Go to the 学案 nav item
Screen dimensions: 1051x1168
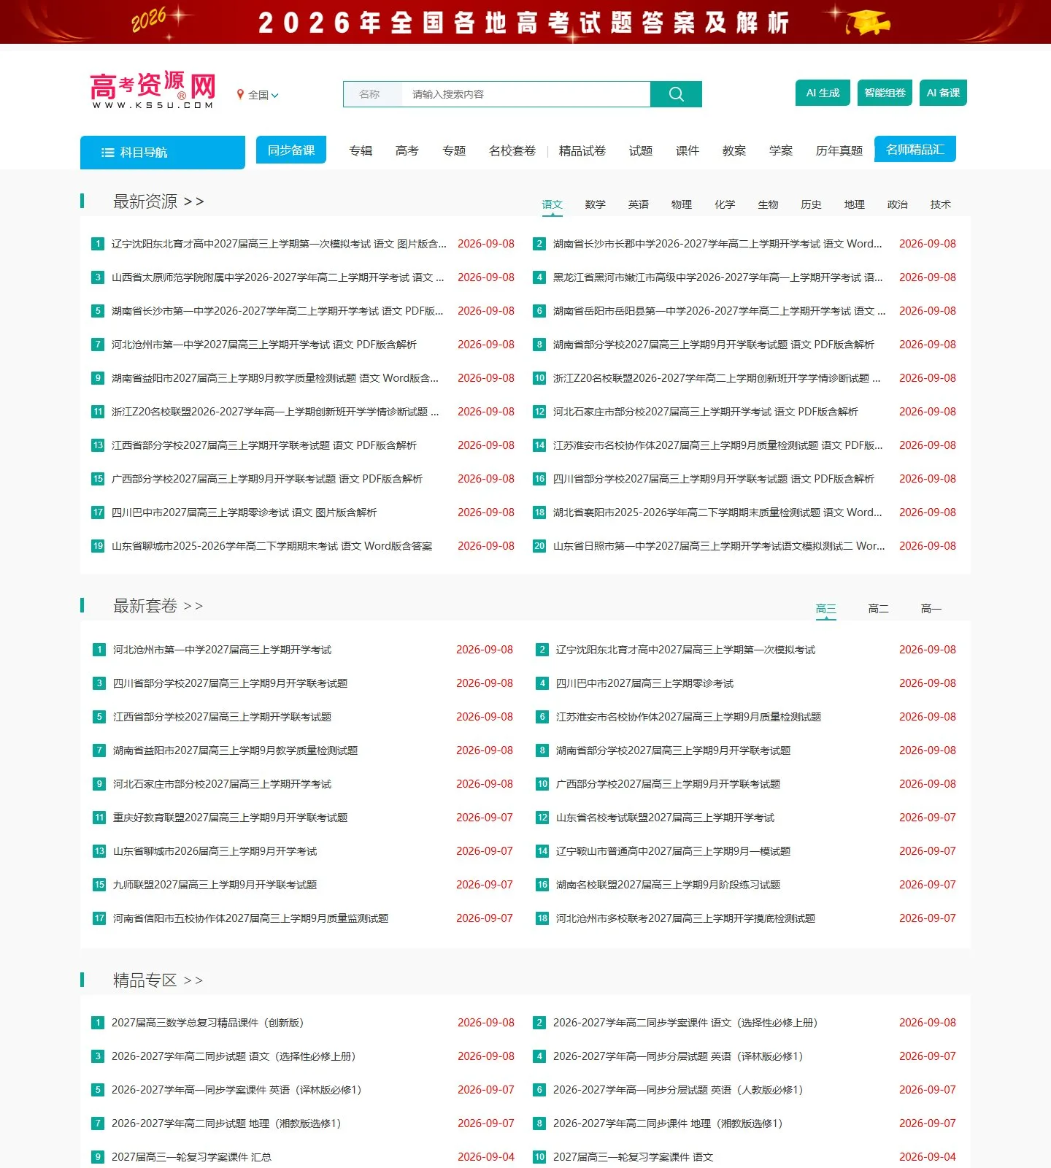point(781,150)
